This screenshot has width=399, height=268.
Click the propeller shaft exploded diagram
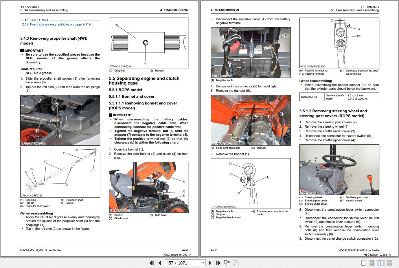(60, 172)
